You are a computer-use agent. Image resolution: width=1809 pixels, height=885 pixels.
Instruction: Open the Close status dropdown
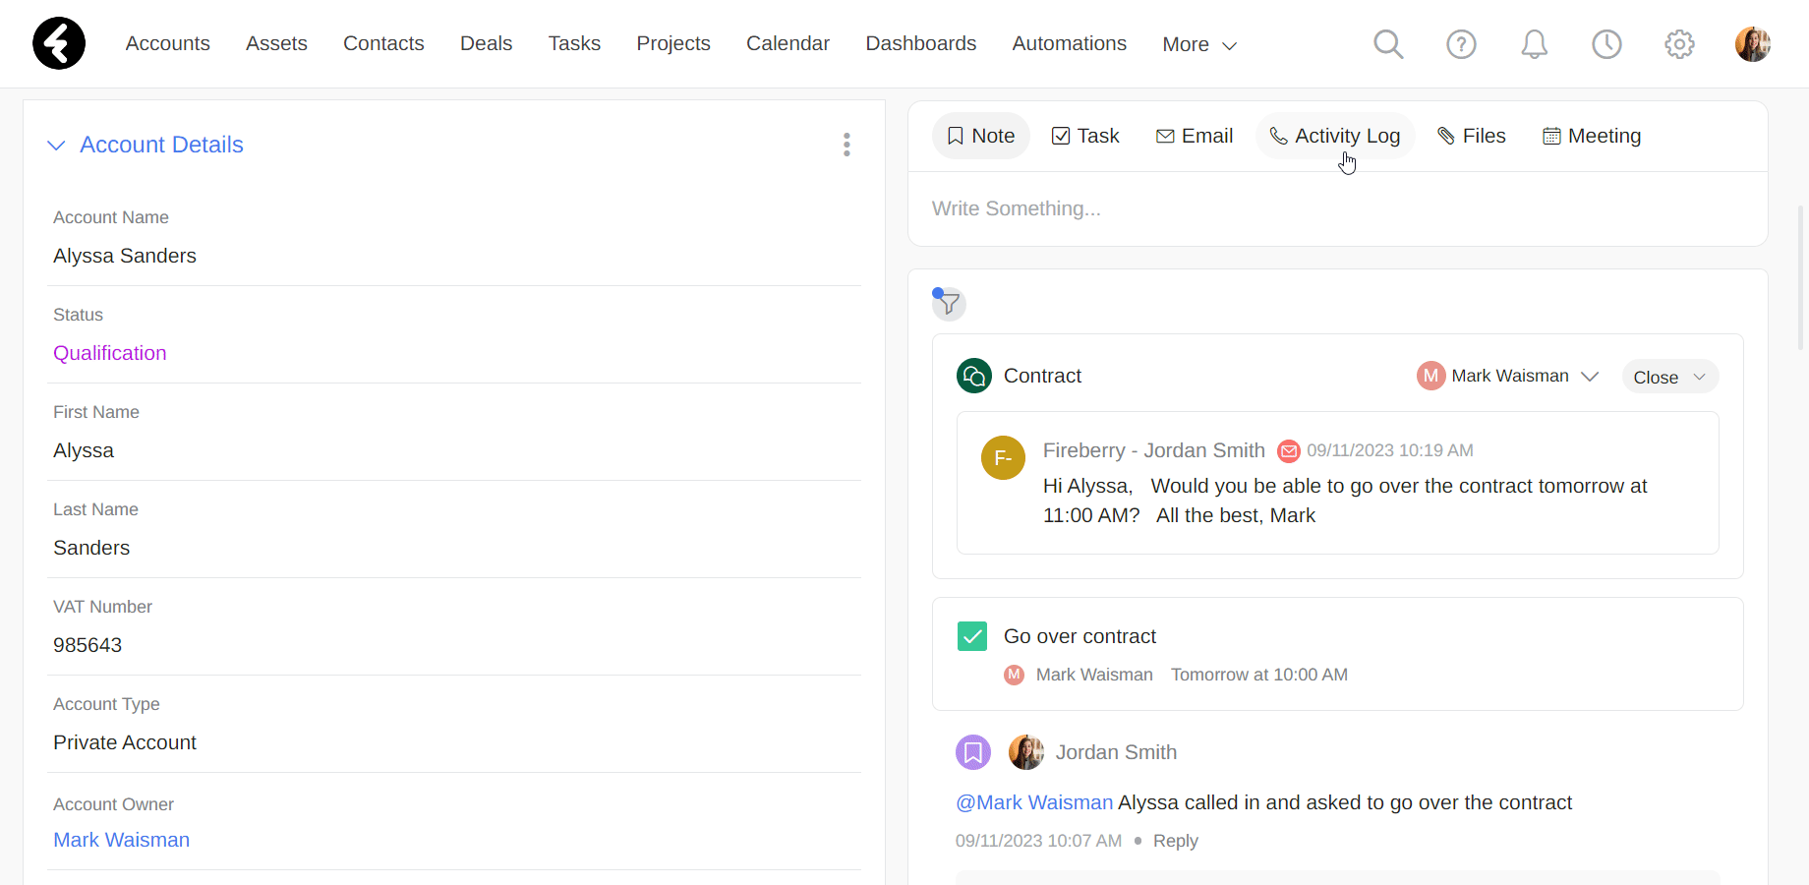pos(1669,377)
